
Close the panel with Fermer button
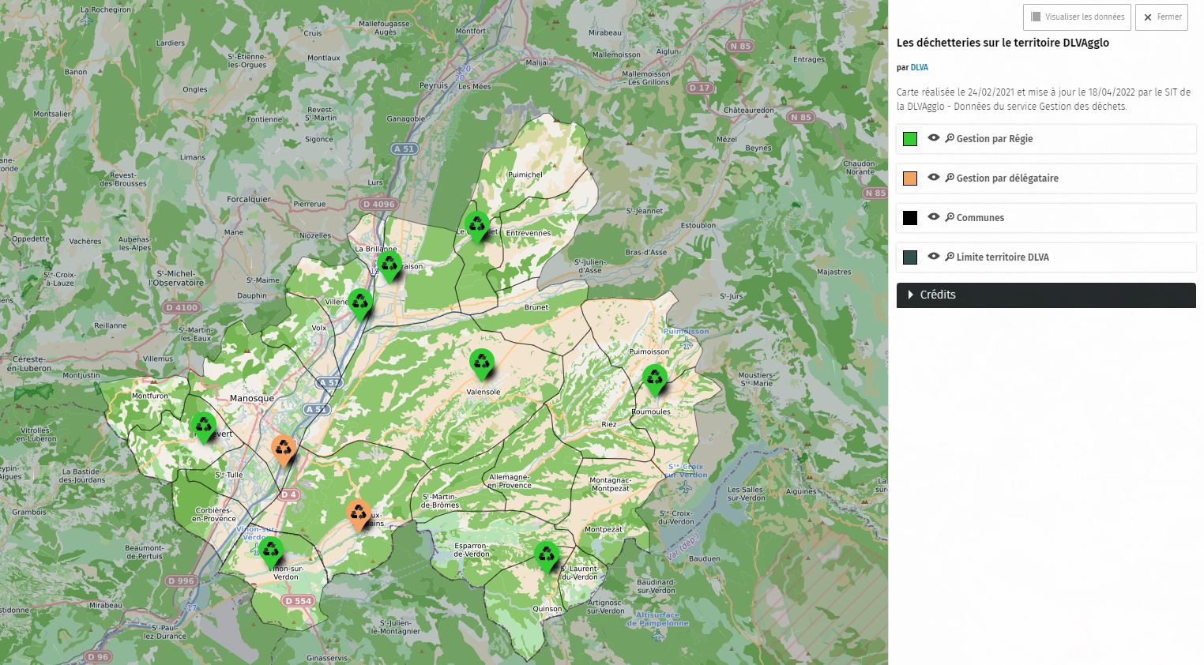tap(1161, 17)
